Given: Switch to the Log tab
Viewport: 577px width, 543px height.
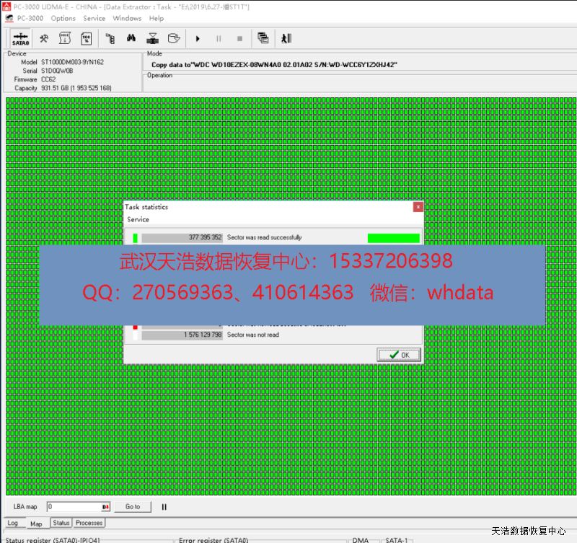Looking at the screenshot, I should tap(13, 523).
